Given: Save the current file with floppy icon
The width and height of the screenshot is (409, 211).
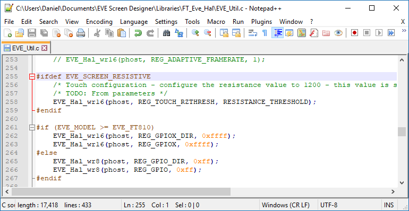Looking at the screenshot, I should [x=32, y=33].
